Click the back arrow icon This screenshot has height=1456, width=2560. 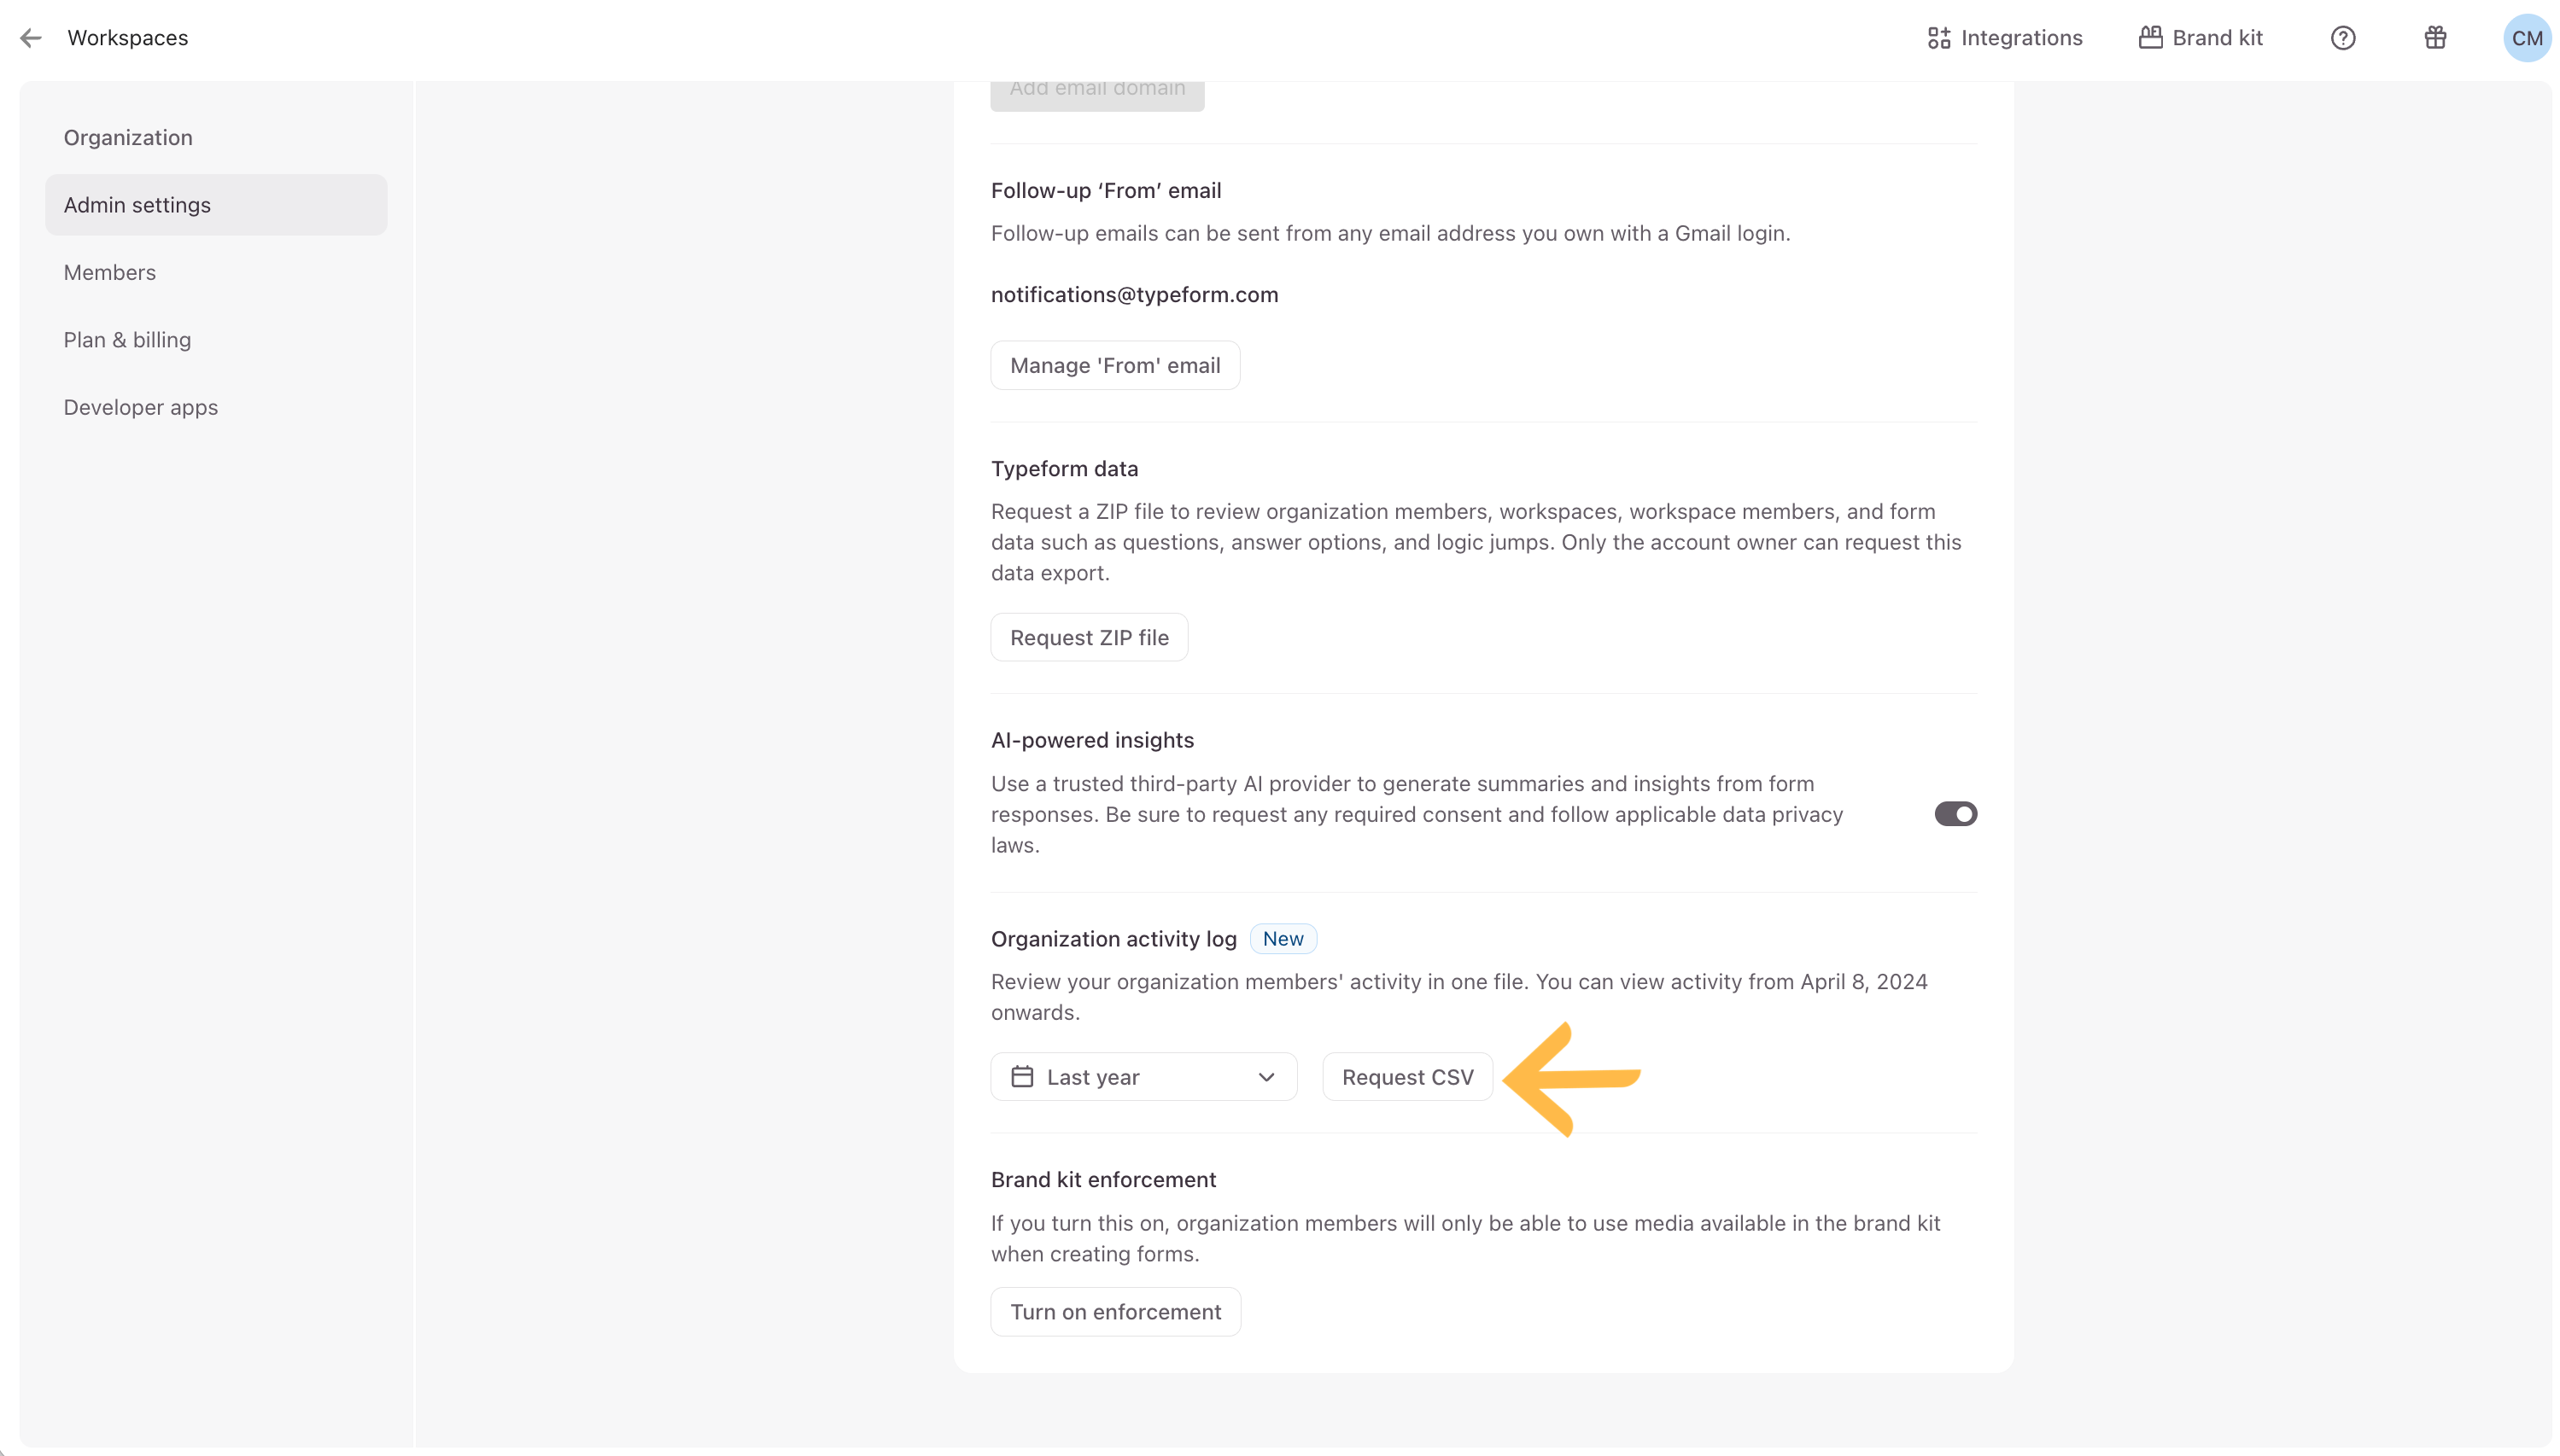click(31, 38)
